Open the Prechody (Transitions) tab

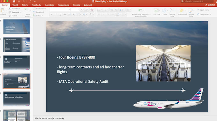[x=36, y=5]
